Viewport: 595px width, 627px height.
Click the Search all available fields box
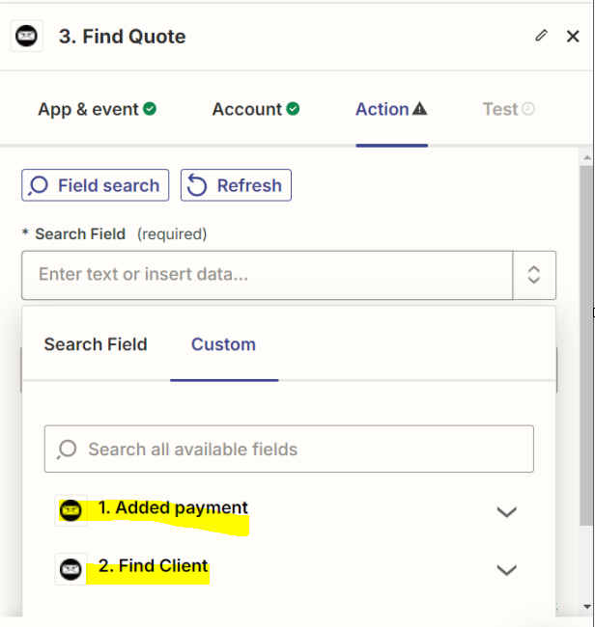[x=289, y=449]
